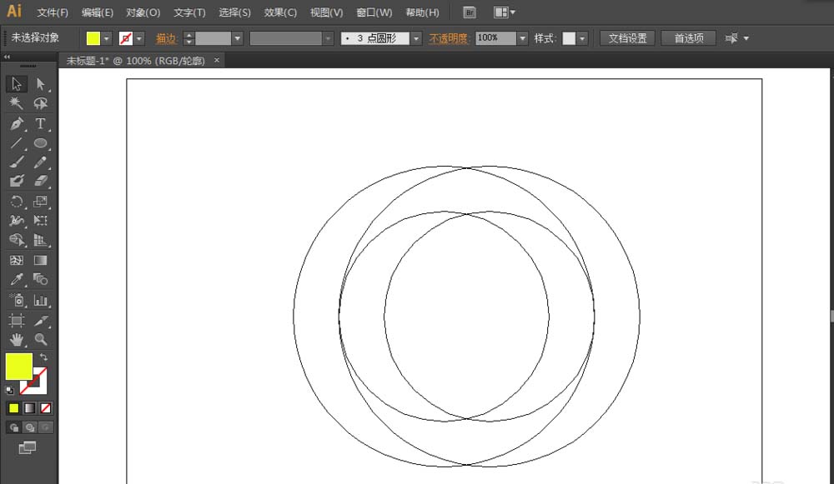This screenshot has width=834, height=484.
Task: Open the brush definition dropdown showing 3 点圆形
Action: click(x=416, y=38)
